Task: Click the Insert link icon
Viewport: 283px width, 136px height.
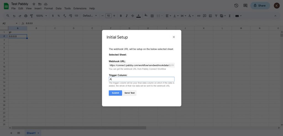Action: 198,16
